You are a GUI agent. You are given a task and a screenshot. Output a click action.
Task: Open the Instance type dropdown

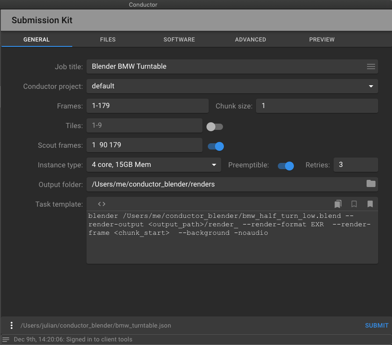[154, 165]
